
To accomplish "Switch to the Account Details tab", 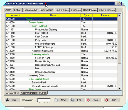I will point(29,93).
